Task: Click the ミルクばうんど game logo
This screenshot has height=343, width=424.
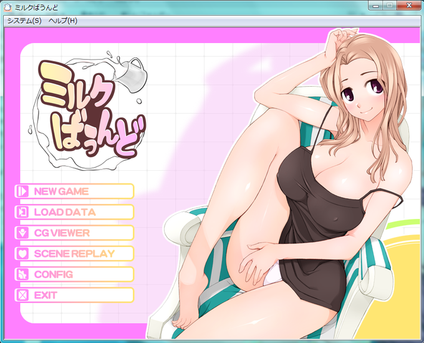Action: 88,110
